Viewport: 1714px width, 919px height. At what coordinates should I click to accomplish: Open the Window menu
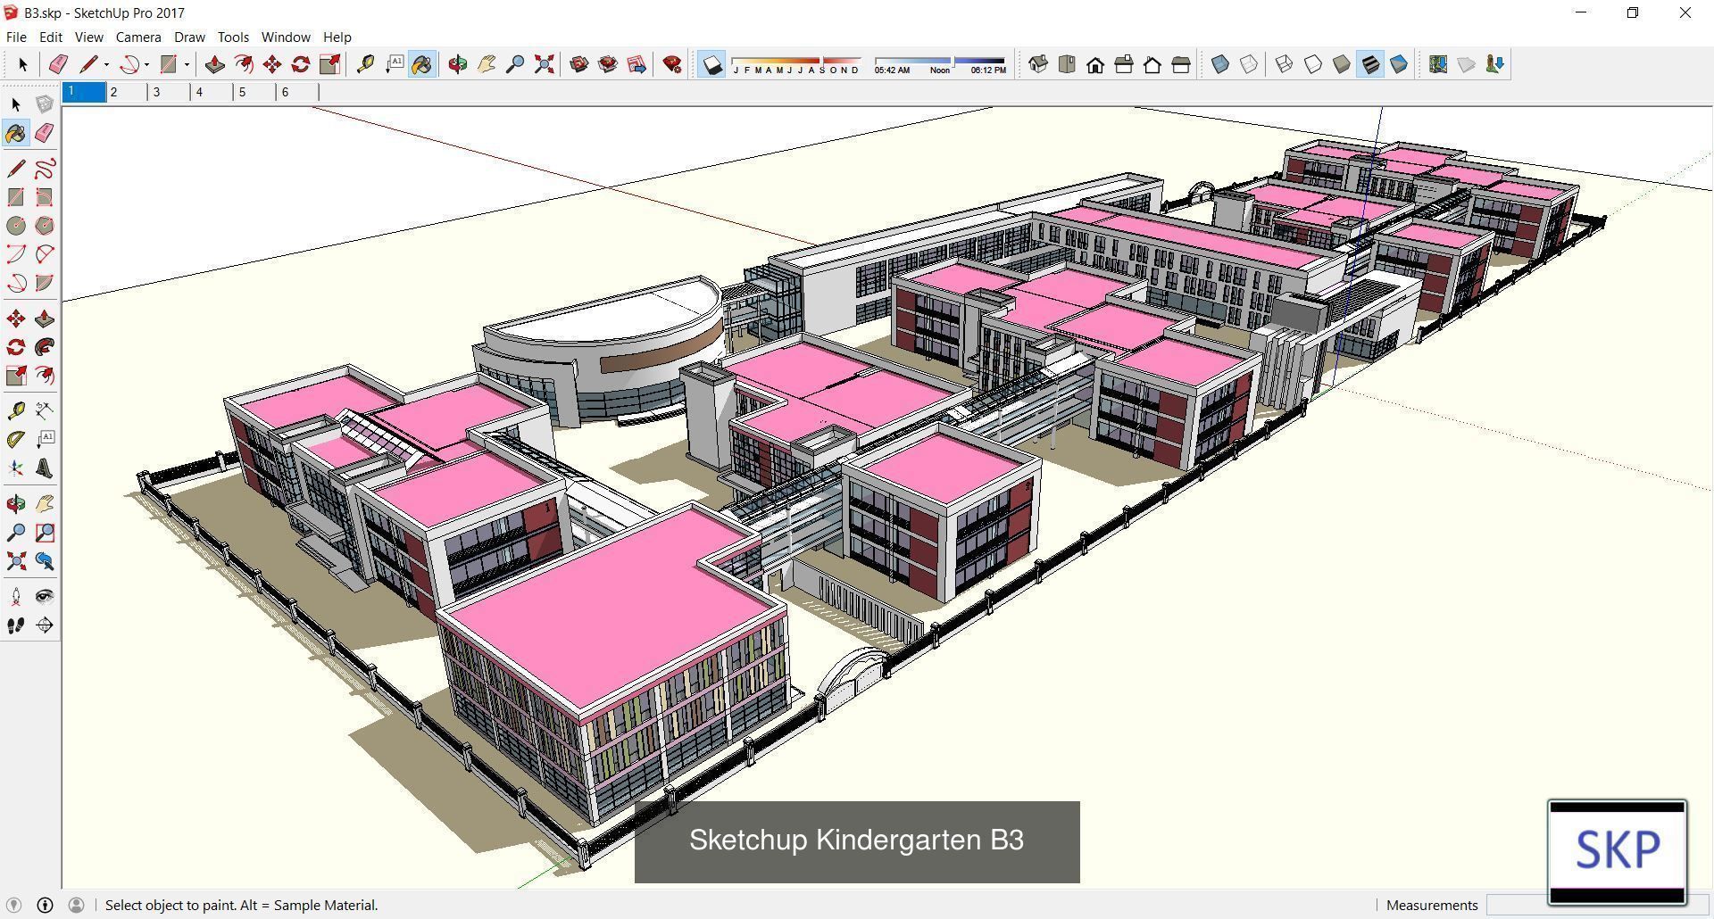tap(286, 37)
